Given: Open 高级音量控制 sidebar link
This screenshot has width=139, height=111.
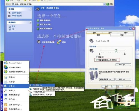Looking at the screenshot, I should (x=16, y=16).
